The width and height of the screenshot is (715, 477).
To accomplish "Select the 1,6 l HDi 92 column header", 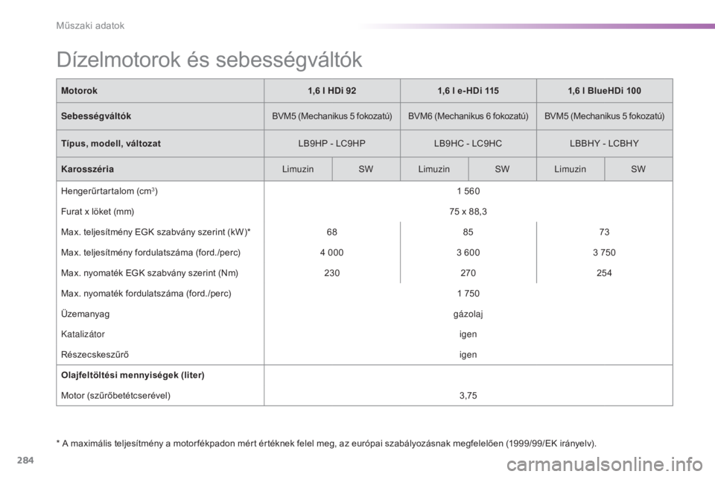I will pos(332,91).
